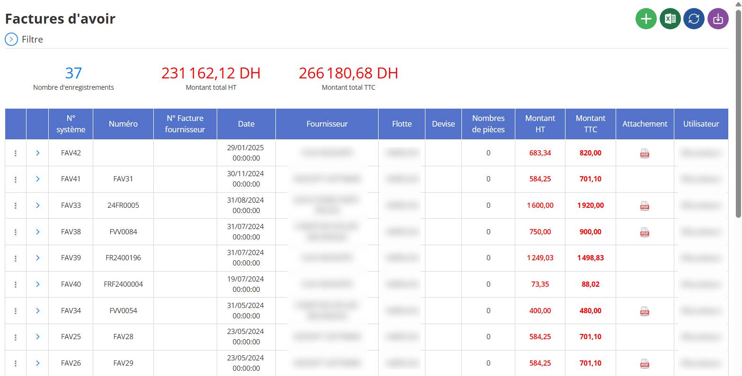Click the 900,00 Montant TTC value
Viewport: 742px width, 376px height.
point(591,232)
